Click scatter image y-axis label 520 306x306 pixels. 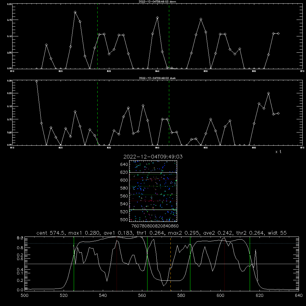tap(124, 212)
